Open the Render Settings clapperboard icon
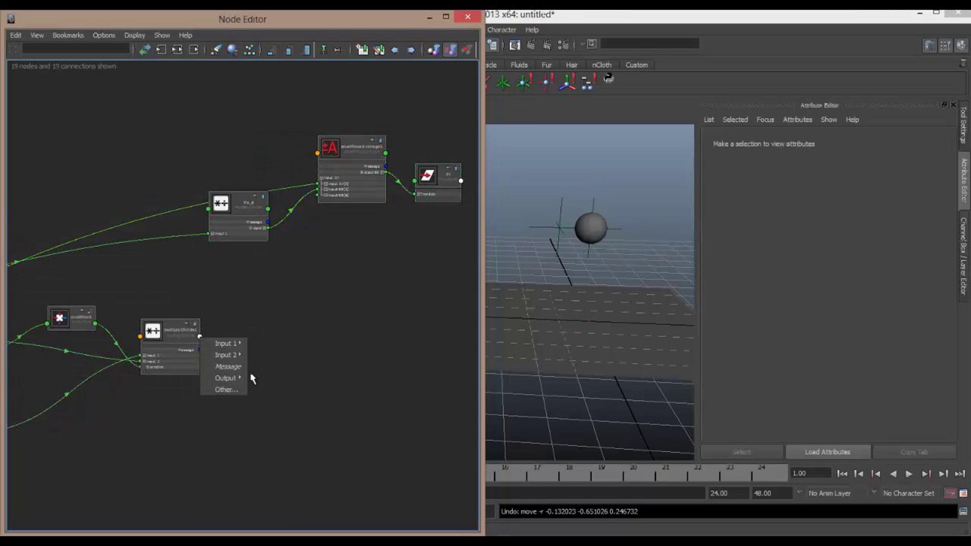This screenshot has width=971, height=546. pos(563,44)
